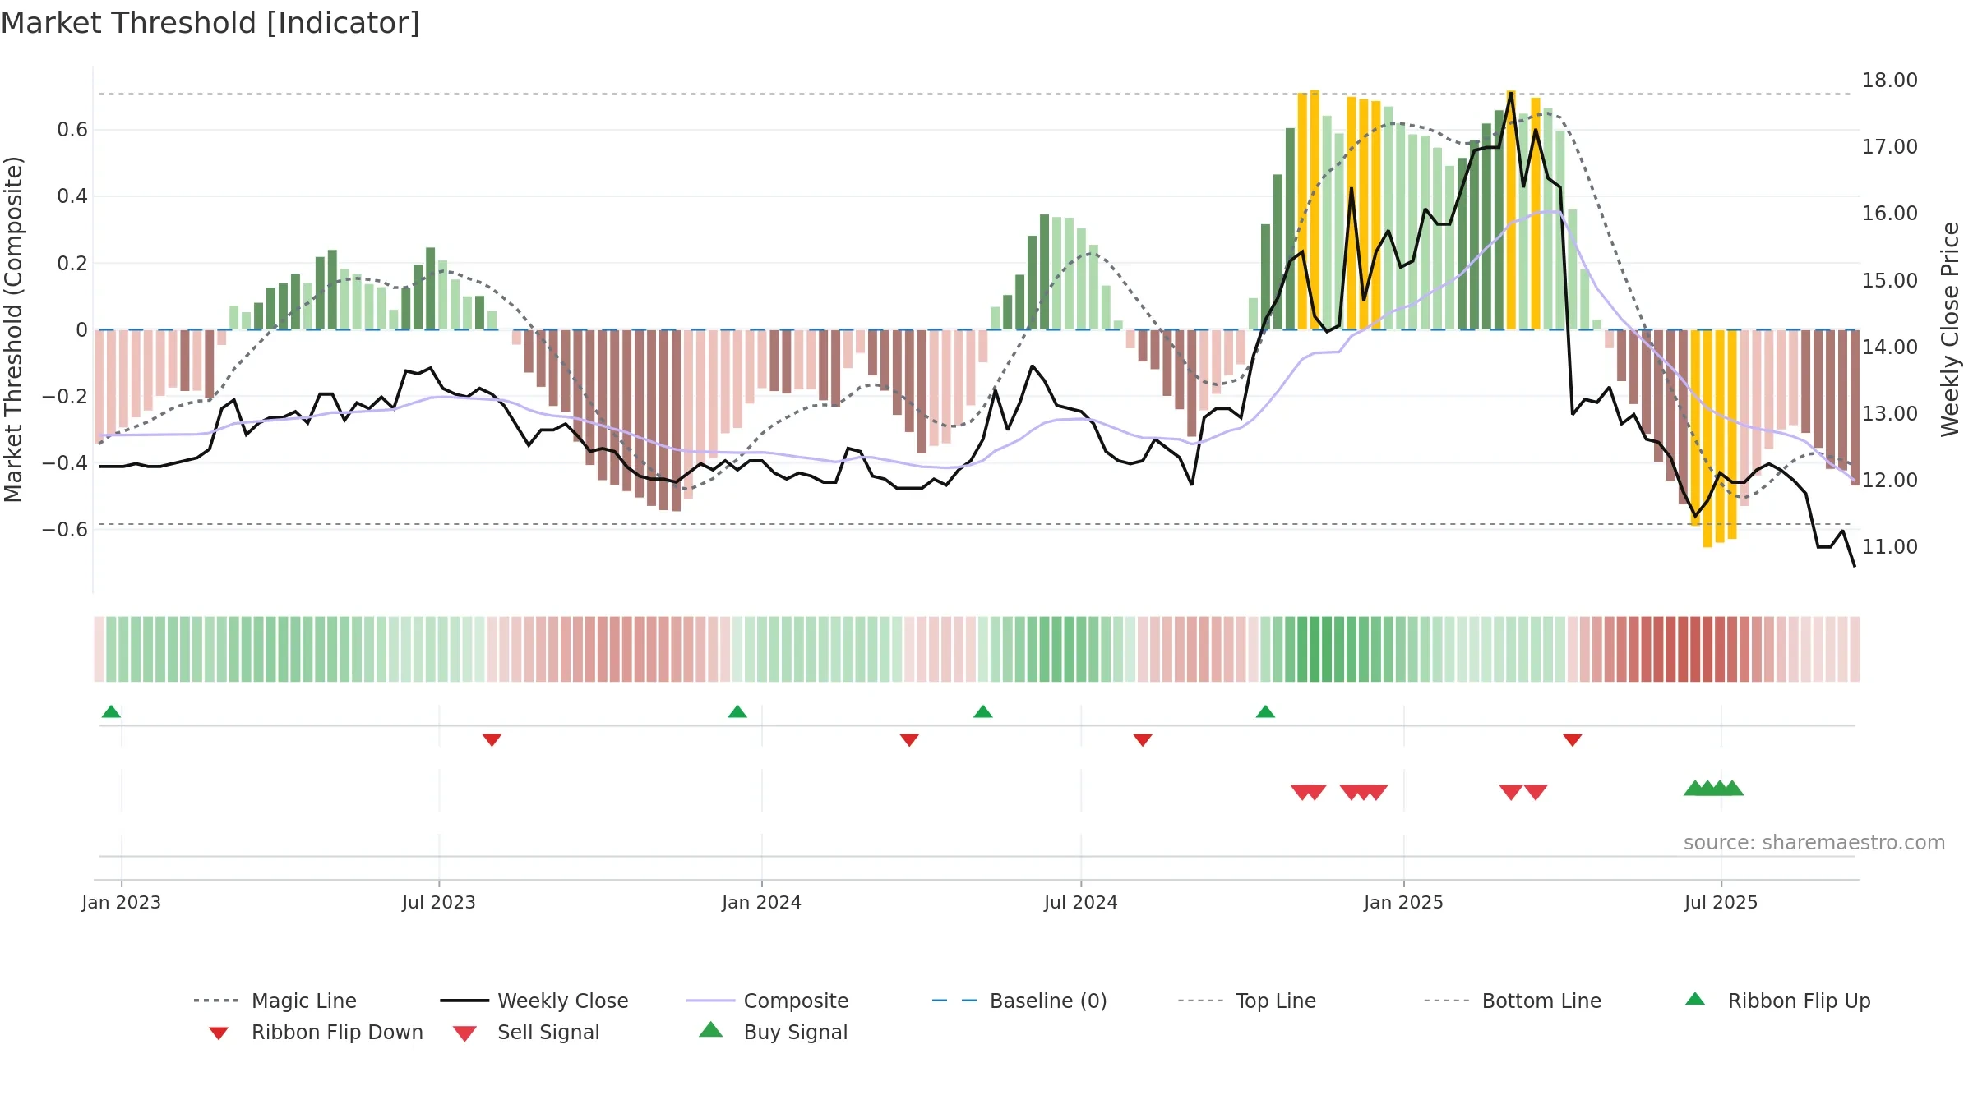Click the ribbon flip down marker after Jul 2023
This screenshot has width=1973, height=1109.
(492, 740)
